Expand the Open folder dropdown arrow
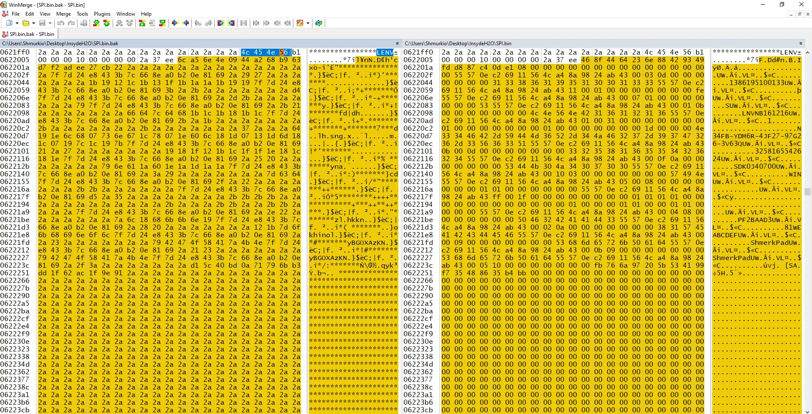 33,23
